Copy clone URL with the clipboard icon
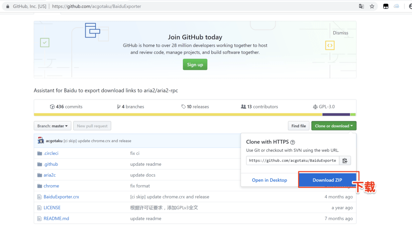The height and width of the screenshot is (227, 412). coord(345,161)
